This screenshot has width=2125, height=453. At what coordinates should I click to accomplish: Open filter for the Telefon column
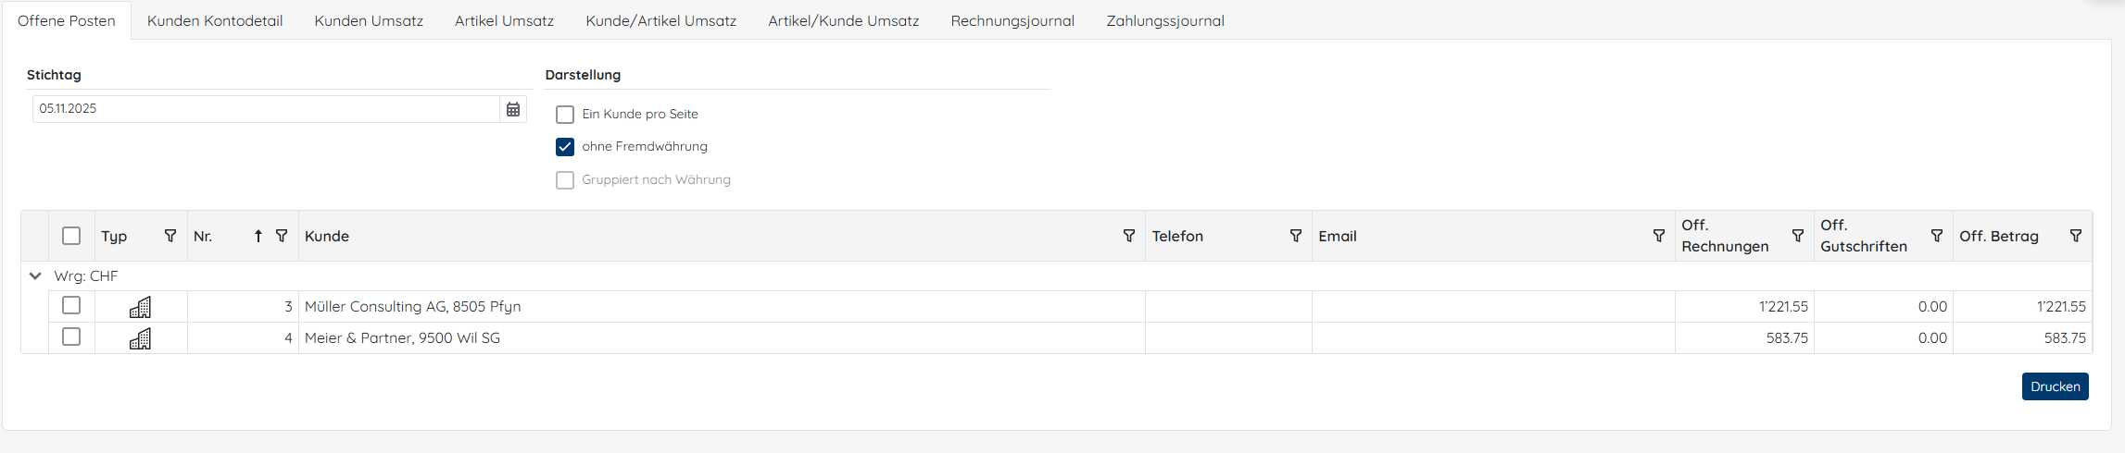(x=1295, y=236)
